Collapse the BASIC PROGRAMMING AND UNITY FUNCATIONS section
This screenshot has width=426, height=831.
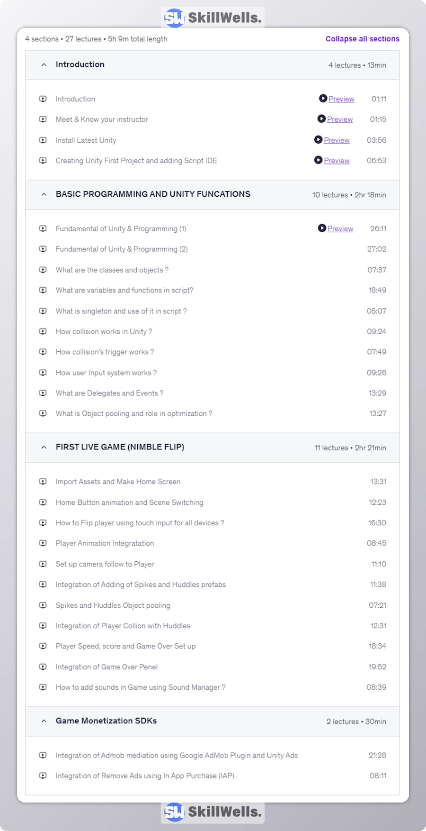pos(44,194)
